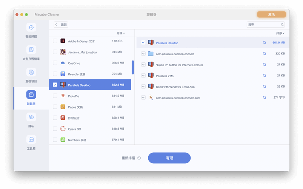Uncheck the com.parallels.desktop.console folder checkbox

point(143,54)
